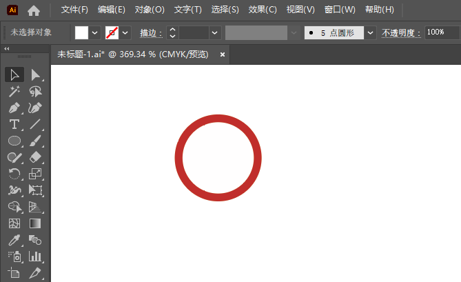The width and height of the screenshot is (461, 282).
Task: Open the 不透明度 opacity panel link
Action: [401, 33]
